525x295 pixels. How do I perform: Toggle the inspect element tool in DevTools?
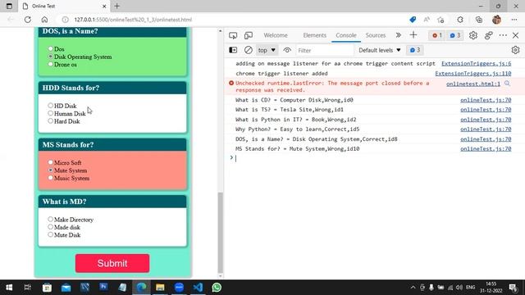(233, 35)
